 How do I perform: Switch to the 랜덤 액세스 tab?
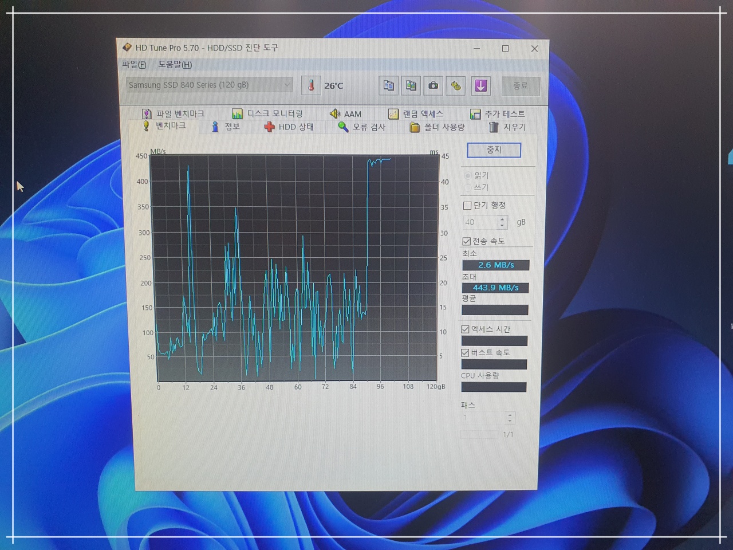tap(416, 113)
